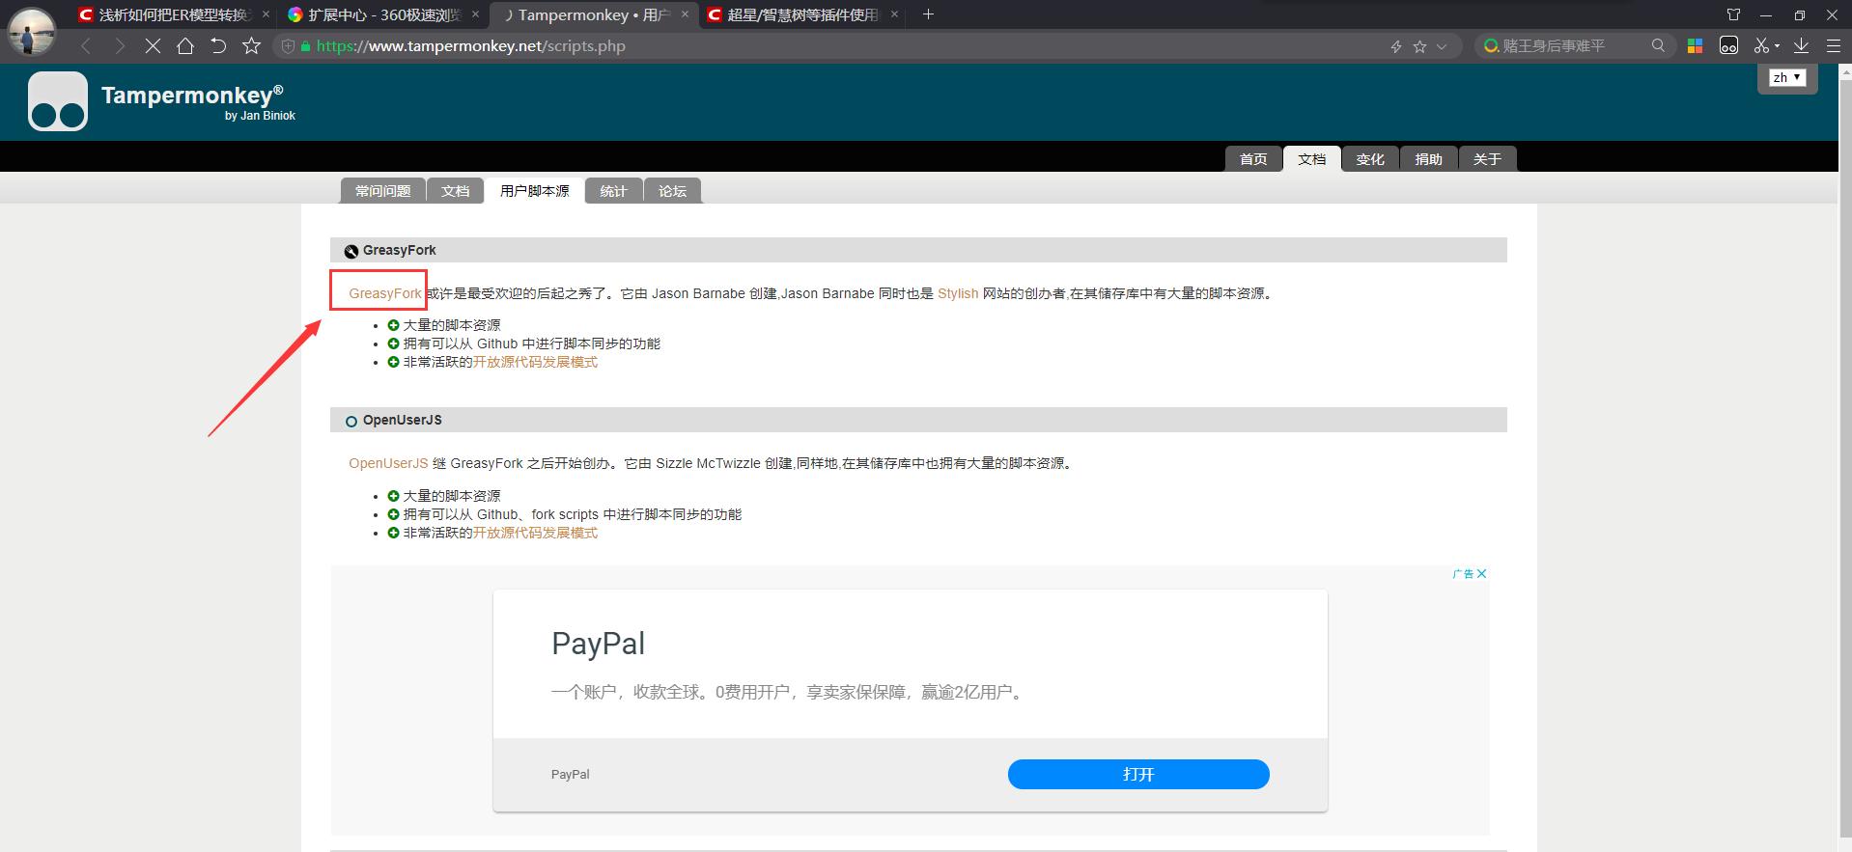Select the 文档 sub-tab
The height and width of the screenshot is (852, 1852).
point(456,191)
